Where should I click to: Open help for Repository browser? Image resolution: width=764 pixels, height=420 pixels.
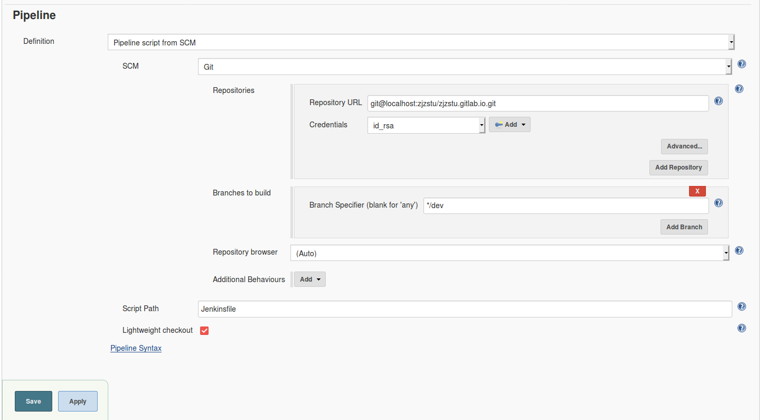739,250
